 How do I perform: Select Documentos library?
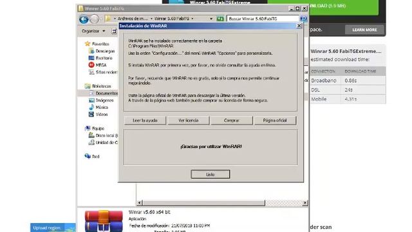click(106, 93)
